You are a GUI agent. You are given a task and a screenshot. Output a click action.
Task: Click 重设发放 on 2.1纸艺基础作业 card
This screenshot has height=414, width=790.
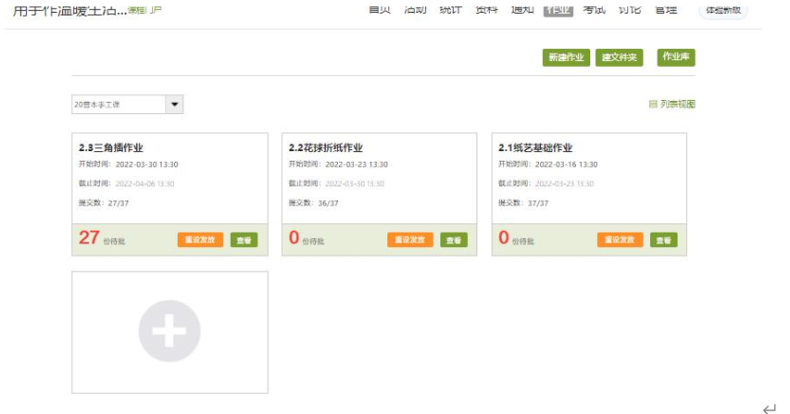pyautogui.click(x=620, y=240)
